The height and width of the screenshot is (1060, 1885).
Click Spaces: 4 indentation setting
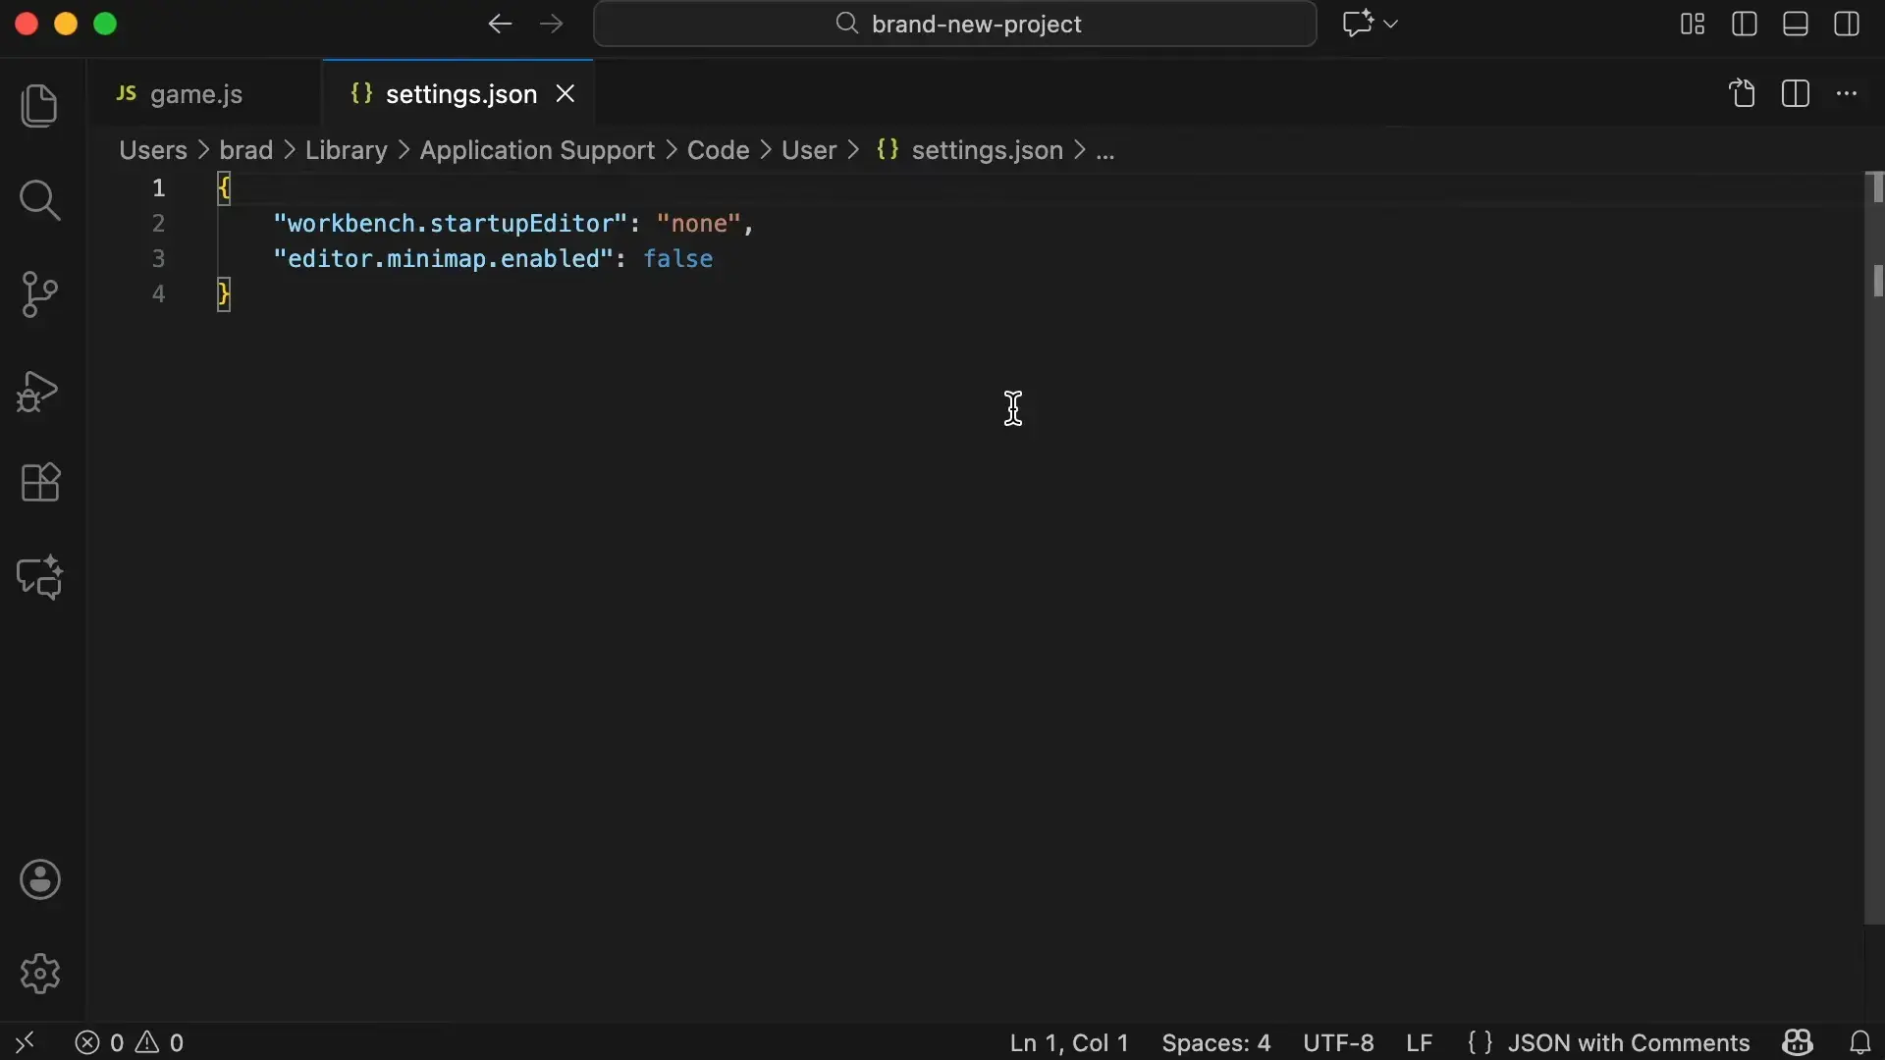[1215, 1042]
